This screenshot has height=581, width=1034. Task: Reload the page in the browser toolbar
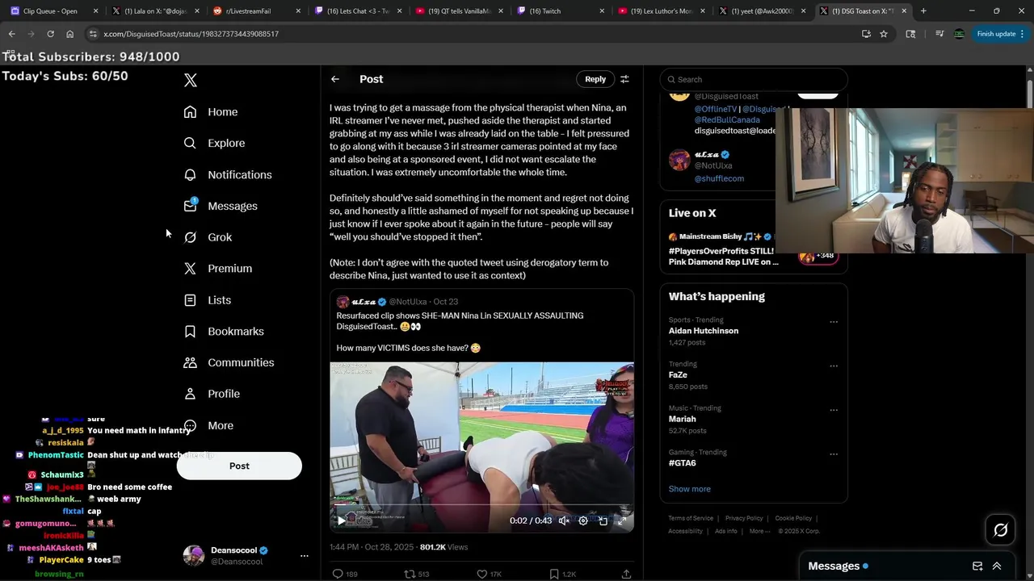click(50, 34)
